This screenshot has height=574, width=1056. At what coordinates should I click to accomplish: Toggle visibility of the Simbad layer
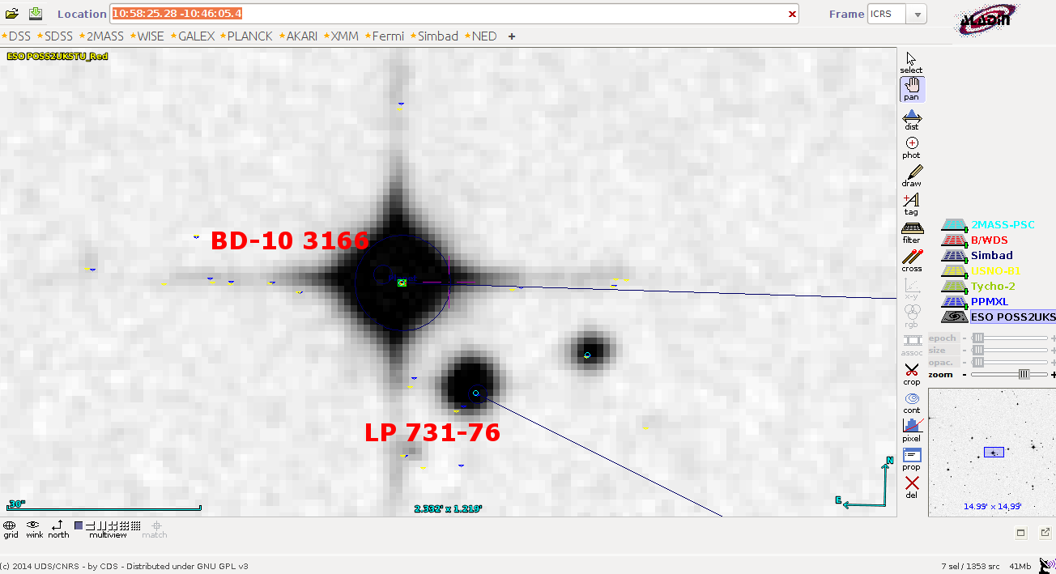point(952,256)
